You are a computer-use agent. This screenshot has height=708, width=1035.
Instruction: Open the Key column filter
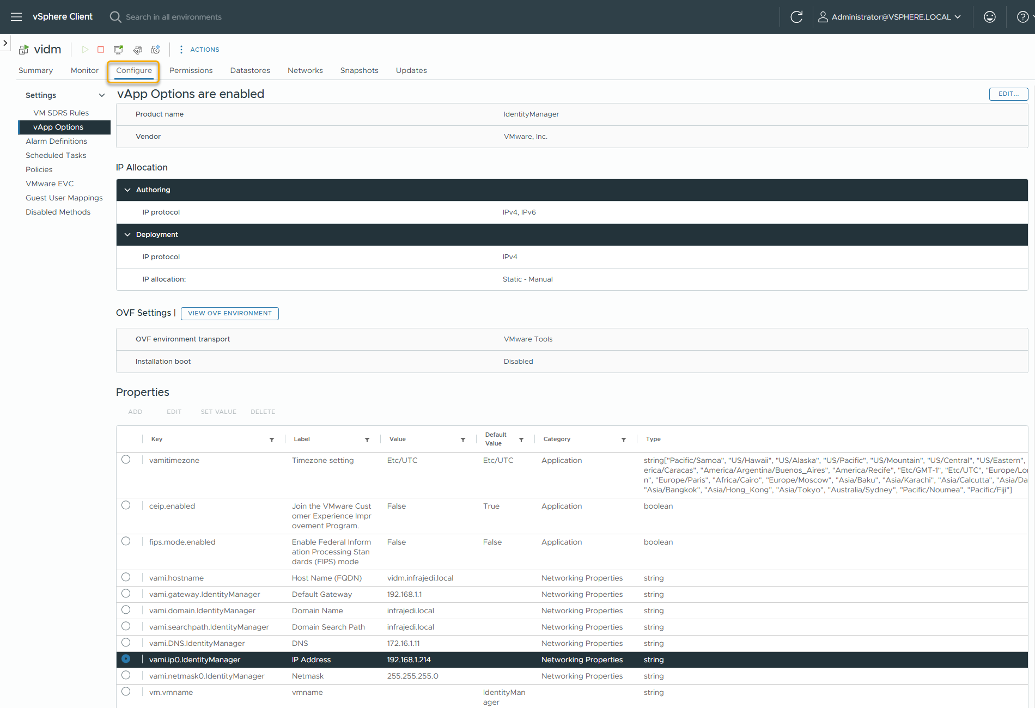pyautogui.click(x=272, y=440)
